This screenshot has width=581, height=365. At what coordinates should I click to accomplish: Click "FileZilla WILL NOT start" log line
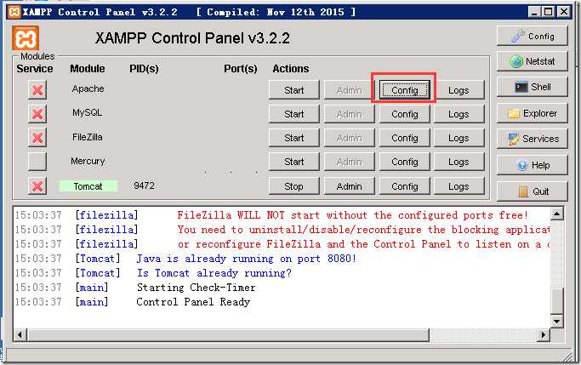[352, 215]
